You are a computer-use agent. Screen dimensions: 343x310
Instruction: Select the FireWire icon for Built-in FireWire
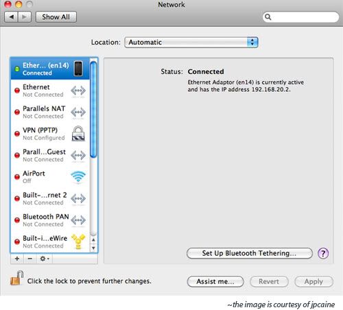click(78, 241)
